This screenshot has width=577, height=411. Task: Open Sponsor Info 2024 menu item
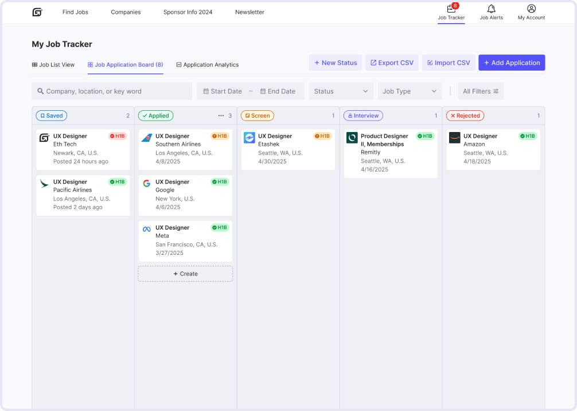(188, 12)
